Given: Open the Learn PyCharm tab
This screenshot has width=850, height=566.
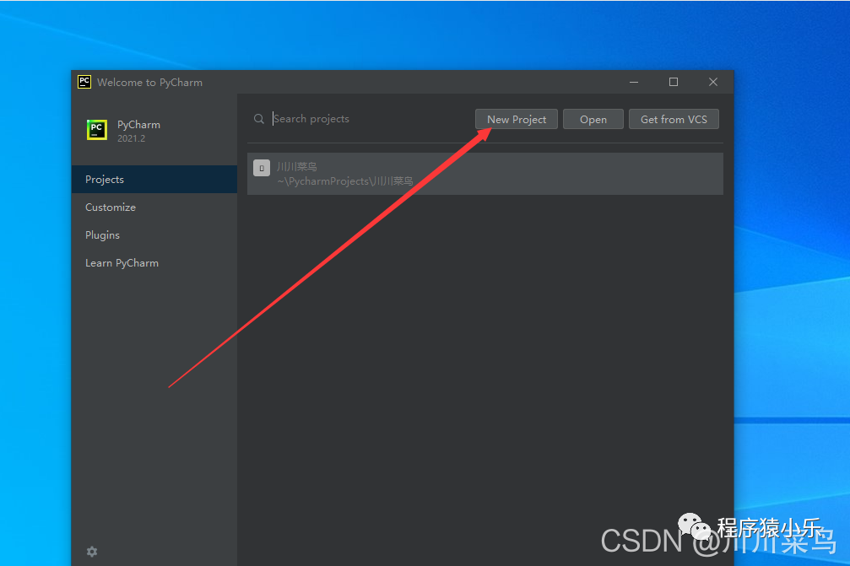Looking at the screenshot, I should point(154,262).
